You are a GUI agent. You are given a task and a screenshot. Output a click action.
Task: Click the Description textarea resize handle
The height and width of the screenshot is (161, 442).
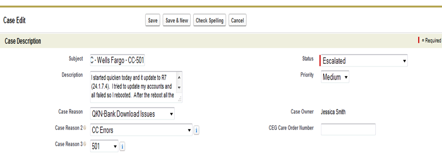pyautogui.click(x=179, y=98)
